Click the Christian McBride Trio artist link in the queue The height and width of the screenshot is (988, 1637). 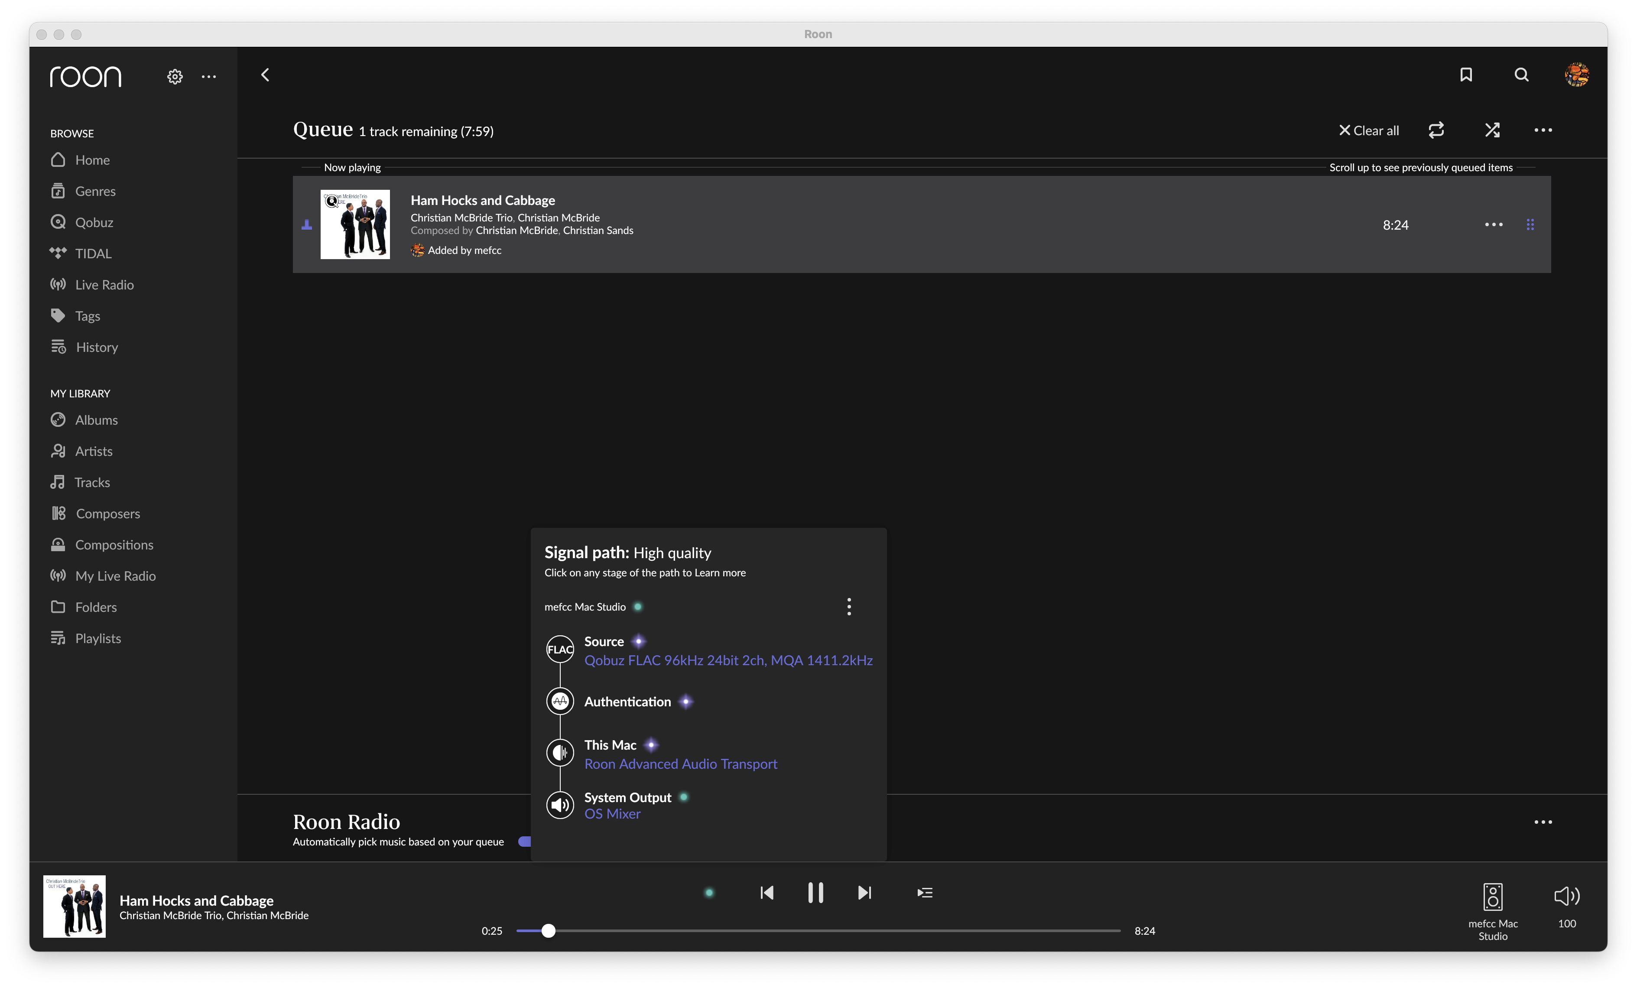pos(461,218)
